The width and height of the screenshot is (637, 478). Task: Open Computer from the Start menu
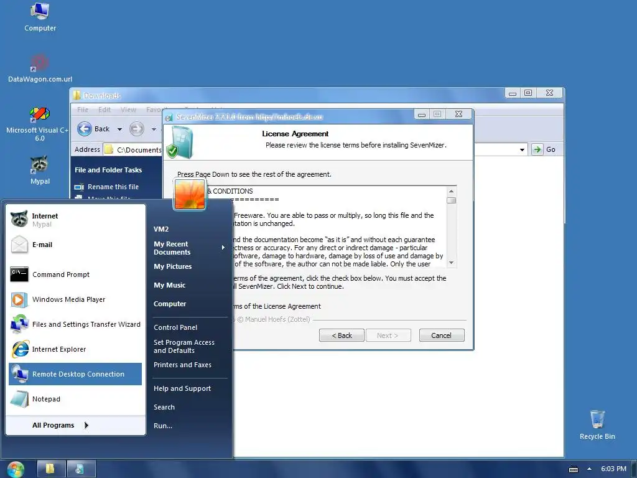click(170, 304)
